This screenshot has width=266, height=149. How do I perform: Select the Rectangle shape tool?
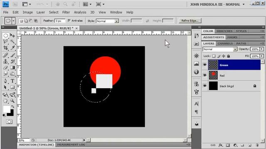(x=12, y=87)
